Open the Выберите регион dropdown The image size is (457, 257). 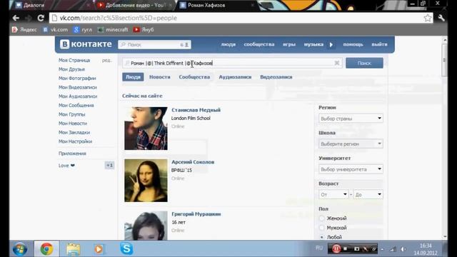click(351, 144)
